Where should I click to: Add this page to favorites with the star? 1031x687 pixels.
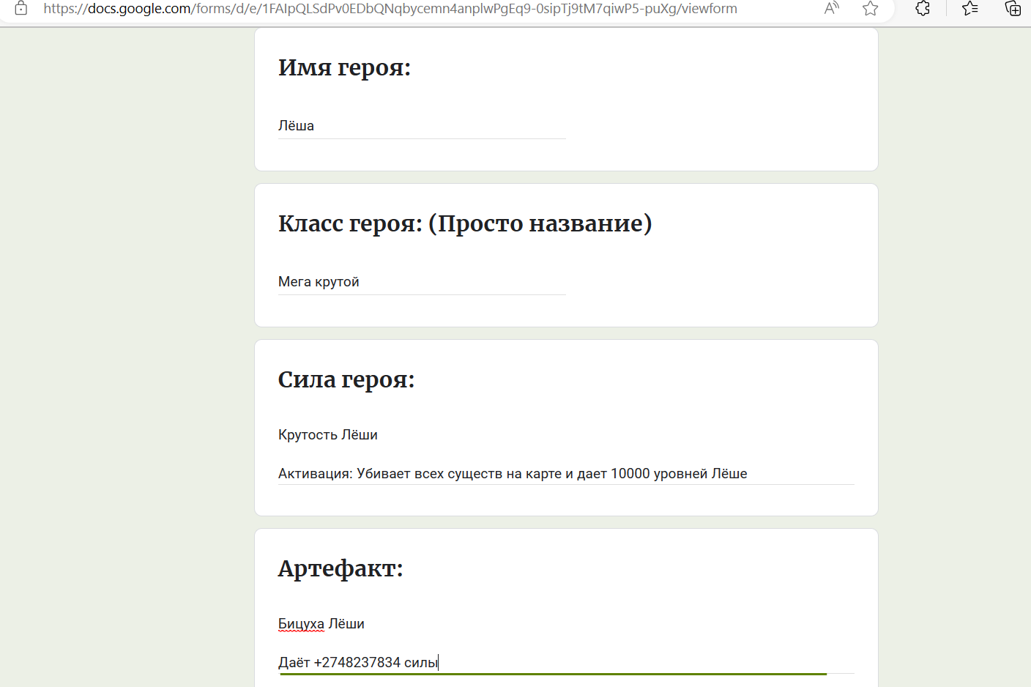pyautogui.click(x=870, y=9)
